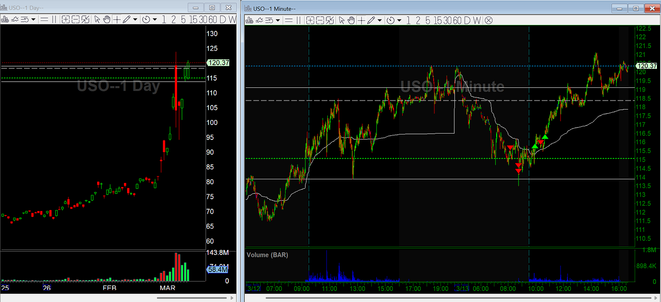This screenshot has width=661, height=302.
Task: Open the studies indicator icon in the 1 Minute window
Action: (259, 19)
